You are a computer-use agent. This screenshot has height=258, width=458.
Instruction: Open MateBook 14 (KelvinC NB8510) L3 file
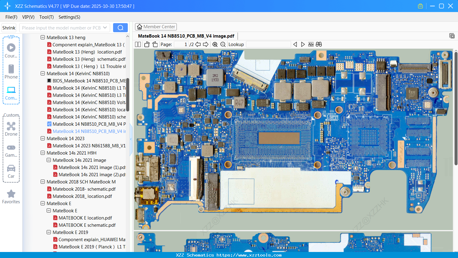pos(87,95)
